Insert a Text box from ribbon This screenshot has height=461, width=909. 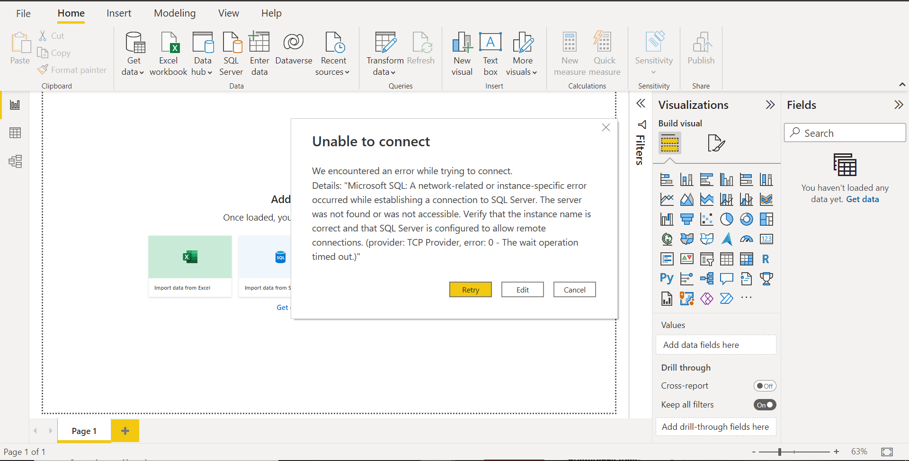[x=490, y=53]
